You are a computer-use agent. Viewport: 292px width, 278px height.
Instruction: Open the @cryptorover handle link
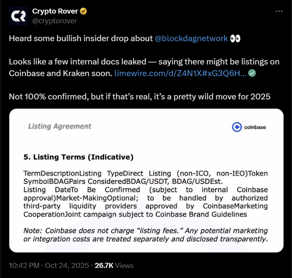pyautogui.click(x=54, y=21)
